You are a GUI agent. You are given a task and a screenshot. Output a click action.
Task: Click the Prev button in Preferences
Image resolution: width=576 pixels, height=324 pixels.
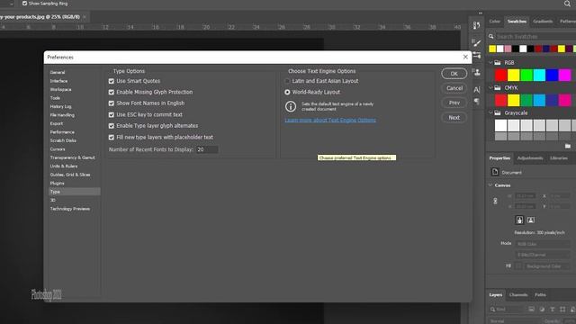click(454, 103)
